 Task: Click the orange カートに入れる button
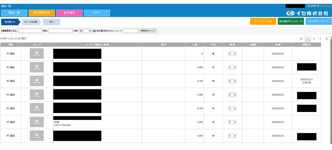pyautogui.click(x=263, y=21)
